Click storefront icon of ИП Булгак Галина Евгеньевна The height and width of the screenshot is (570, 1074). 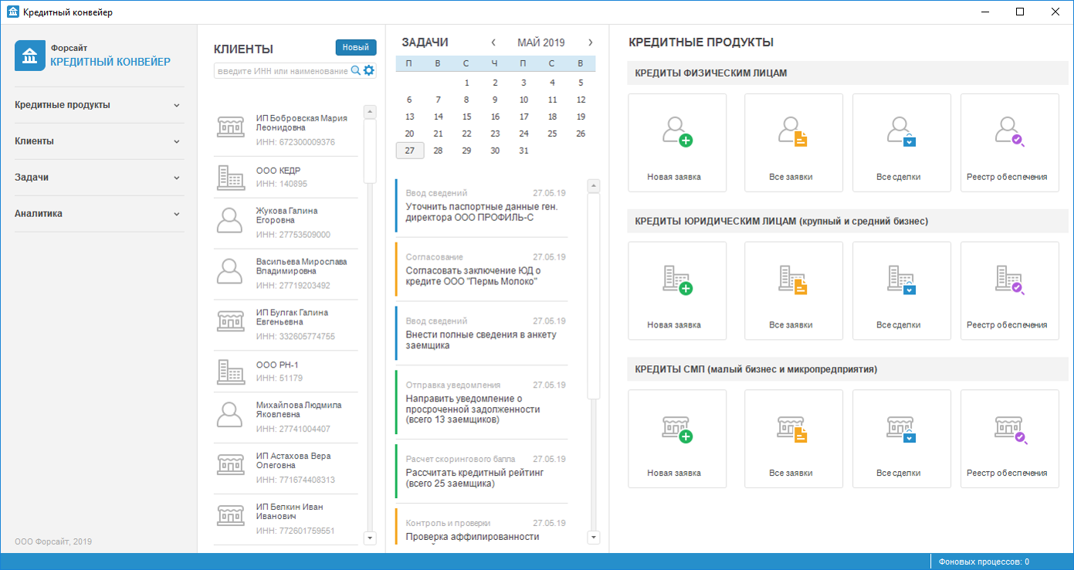(x=230, y=322)
